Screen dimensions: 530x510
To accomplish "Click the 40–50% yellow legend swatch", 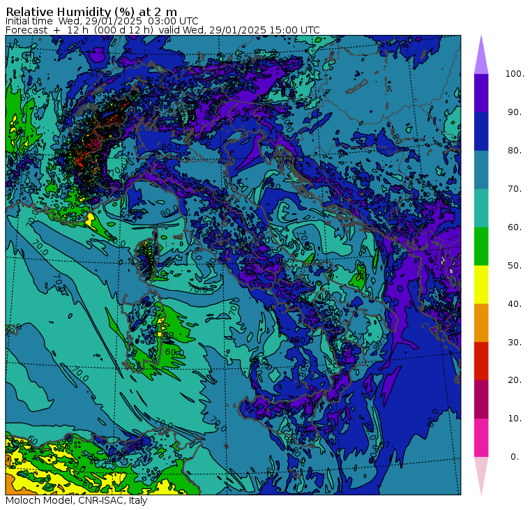I will pyautogui.click(x=481, y=285).
